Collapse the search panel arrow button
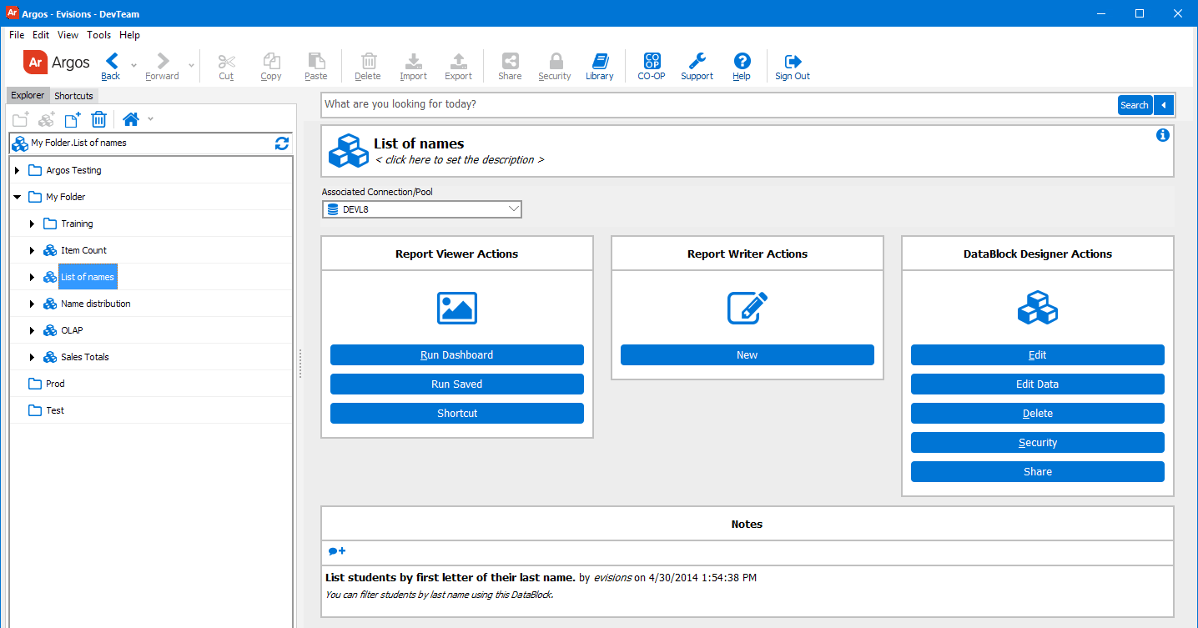The image size is (1198, 628). coord(1165,105)
